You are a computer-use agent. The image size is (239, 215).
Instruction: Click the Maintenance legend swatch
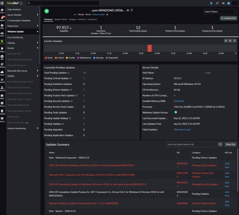pyautogui.click(x=78, y=58)
